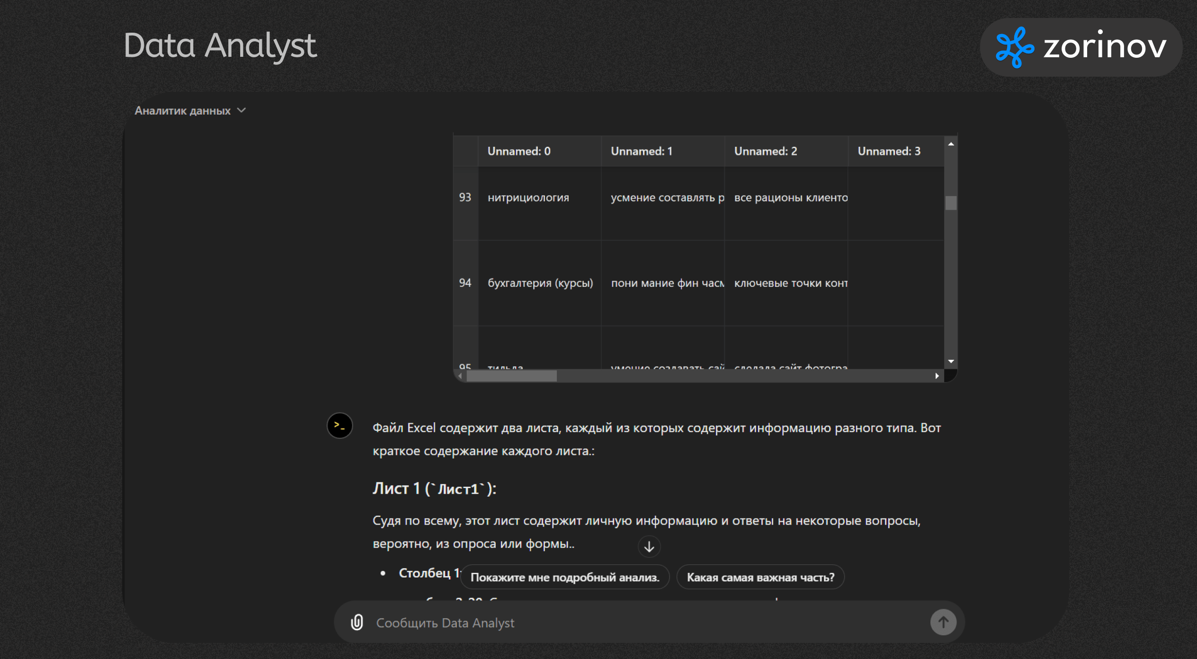Click the scroll-to-bottom down arrow icon

tap(649, 547)
